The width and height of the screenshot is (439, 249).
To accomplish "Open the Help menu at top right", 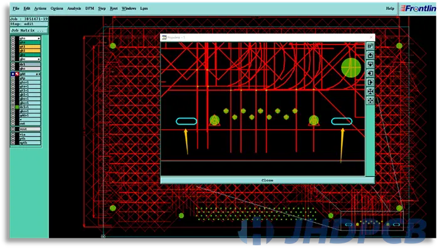I will pos(390,9).
